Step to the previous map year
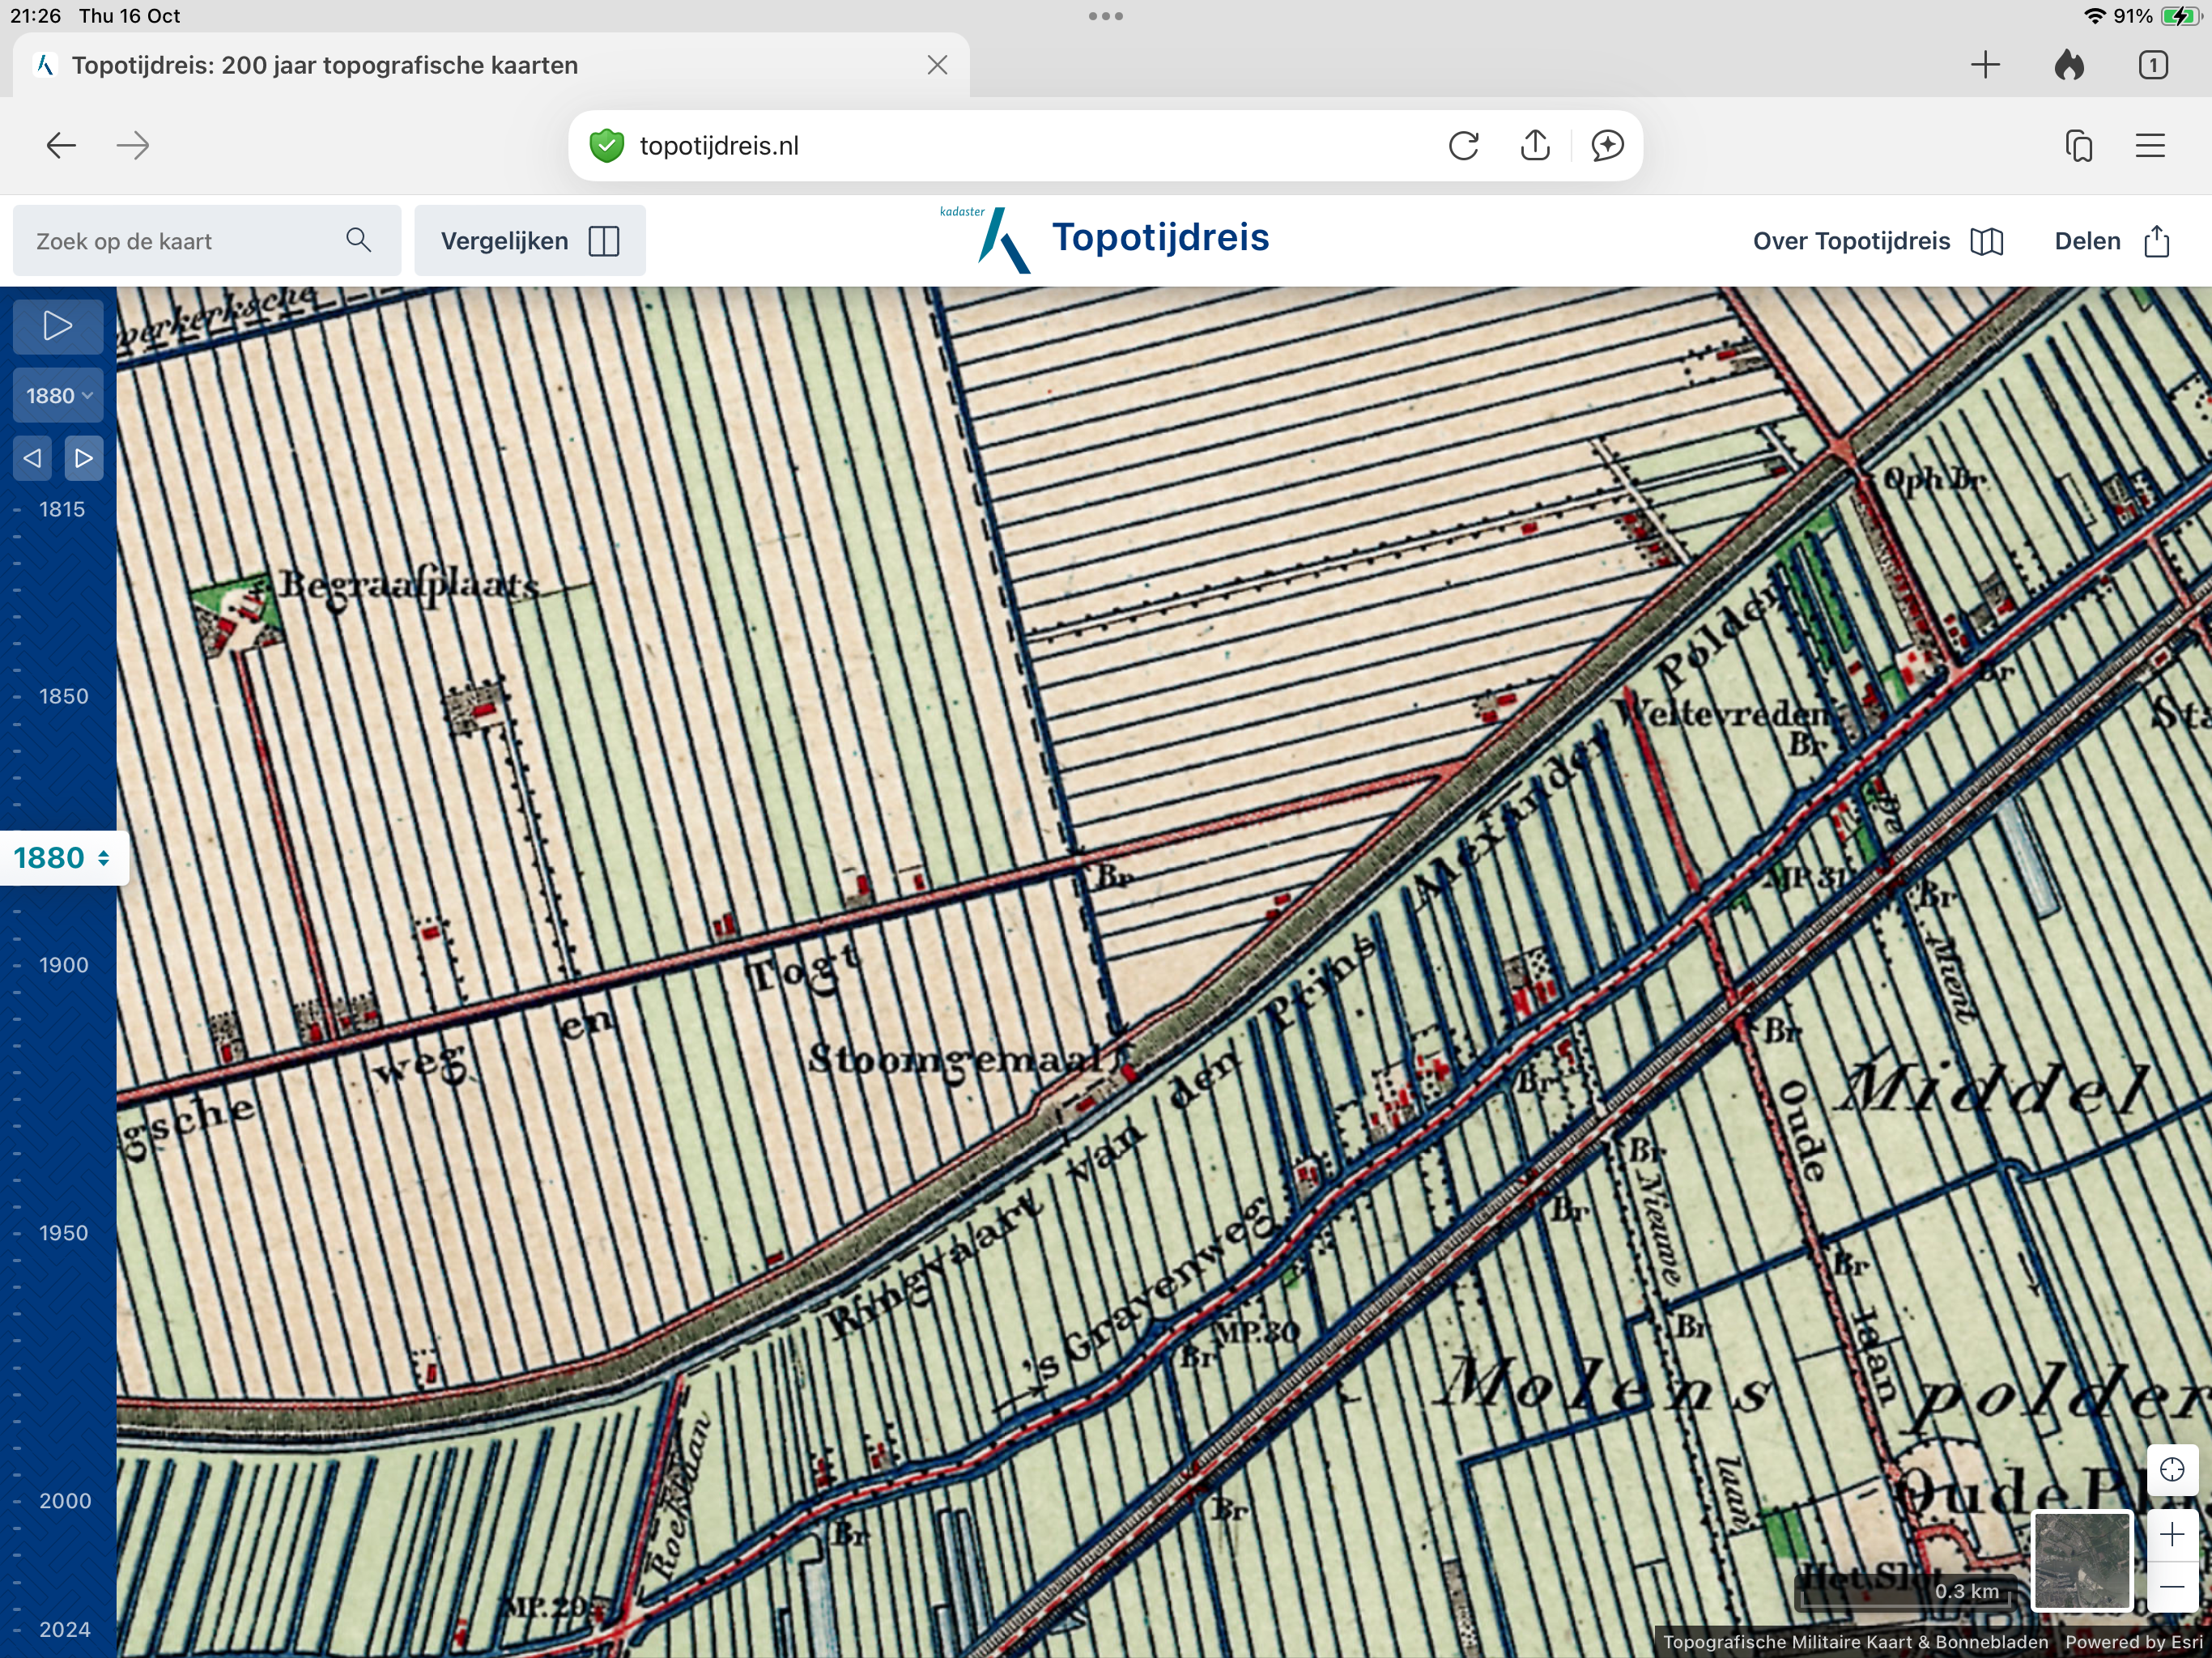 pos(33,458)
